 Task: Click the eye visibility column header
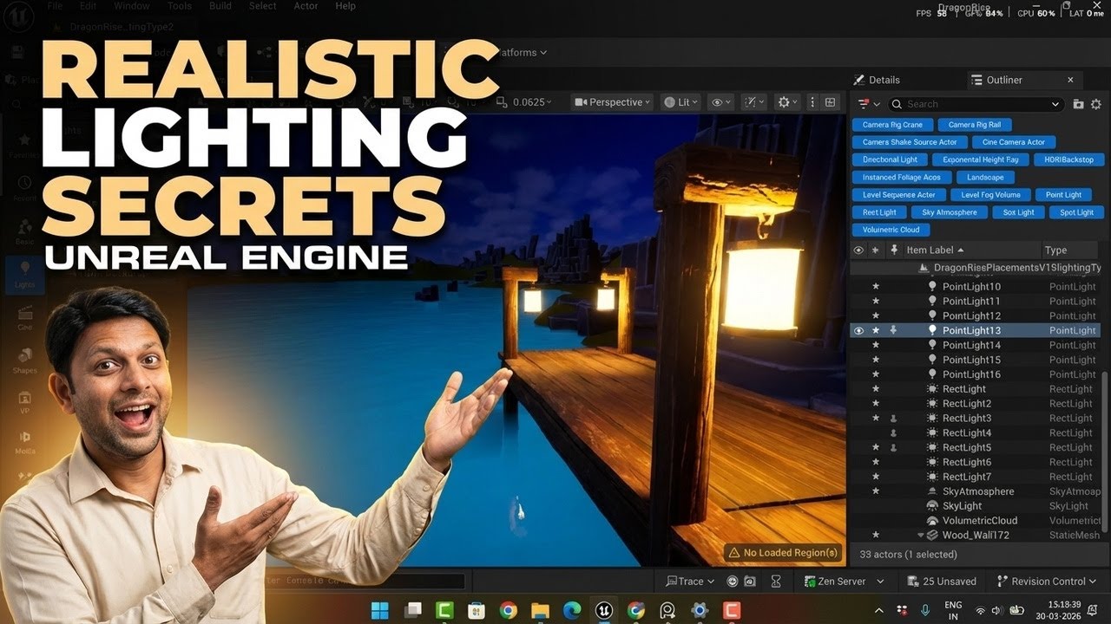858,250
